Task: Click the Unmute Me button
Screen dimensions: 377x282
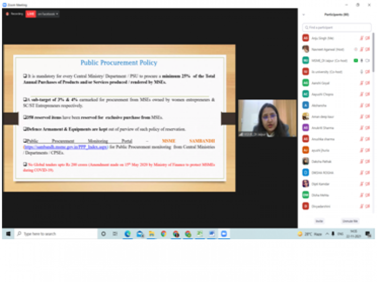Action: click(x=350, y=220)
